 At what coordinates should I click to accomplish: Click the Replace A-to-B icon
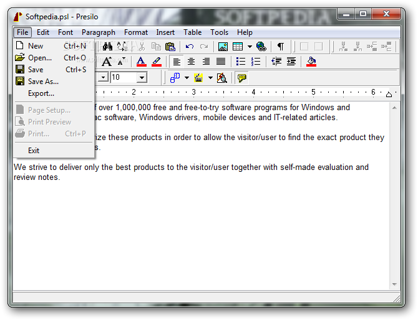122,47
